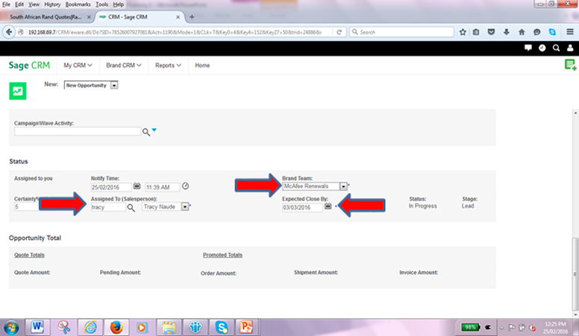Screen dimensions: 579x336
Task: Open the Firefox hamburger menu
Action: point(570,32)
